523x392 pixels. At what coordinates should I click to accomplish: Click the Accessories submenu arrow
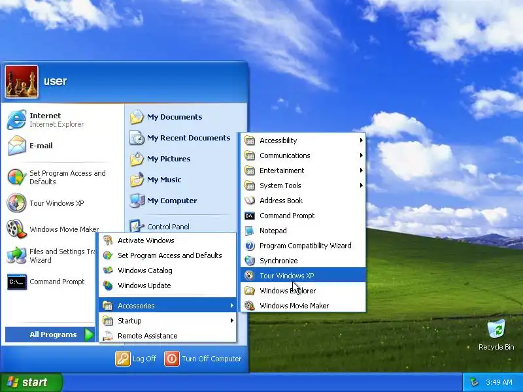pos(232,306)
